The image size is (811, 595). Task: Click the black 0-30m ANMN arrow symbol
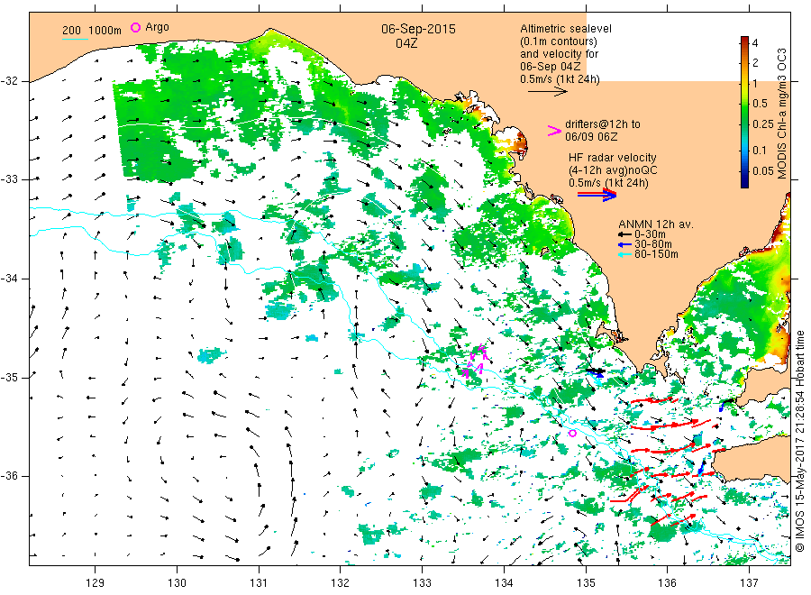tap(624, 235)
